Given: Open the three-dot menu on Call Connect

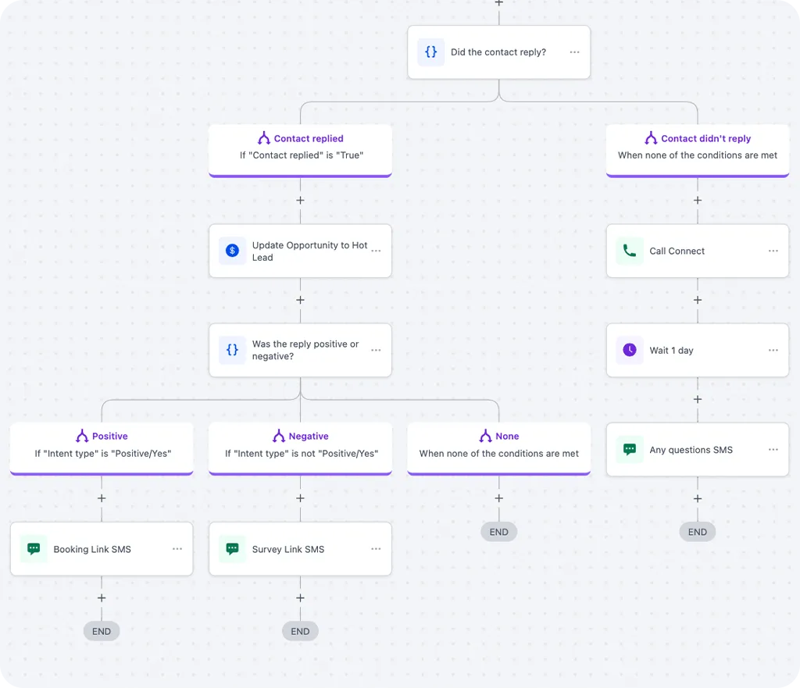Looking at the screenshot, I should 773,251.
